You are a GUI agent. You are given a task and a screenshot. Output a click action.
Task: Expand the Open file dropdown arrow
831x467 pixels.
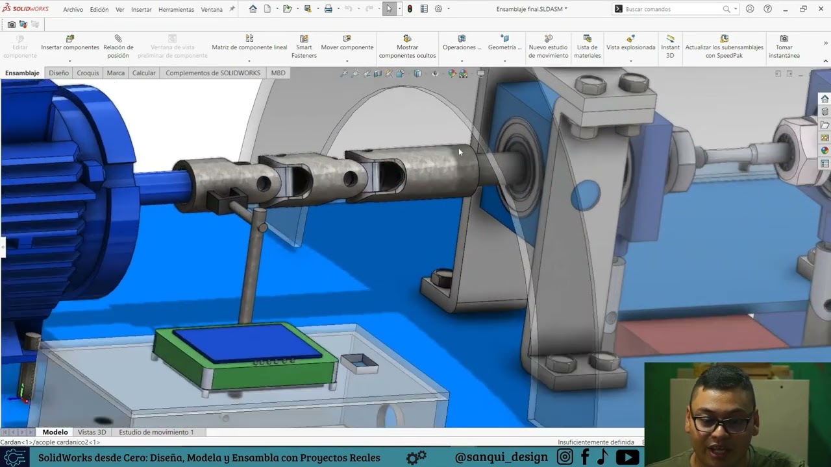tap(297, 9)
